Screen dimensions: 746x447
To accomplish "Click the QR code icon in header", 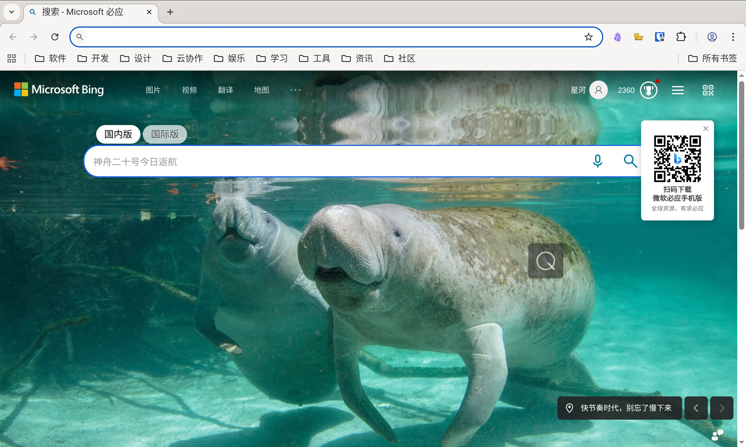I will pos(708,90).
